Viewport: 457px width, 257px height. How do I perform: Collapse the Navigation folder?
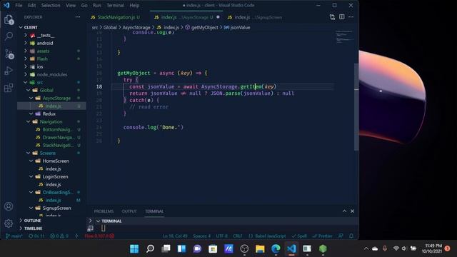click(29, 122)
